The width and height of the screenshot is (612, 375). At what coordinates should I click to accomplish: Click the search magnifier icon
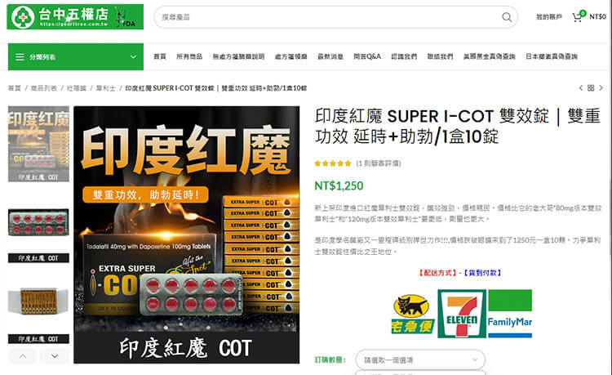point(507,17)
